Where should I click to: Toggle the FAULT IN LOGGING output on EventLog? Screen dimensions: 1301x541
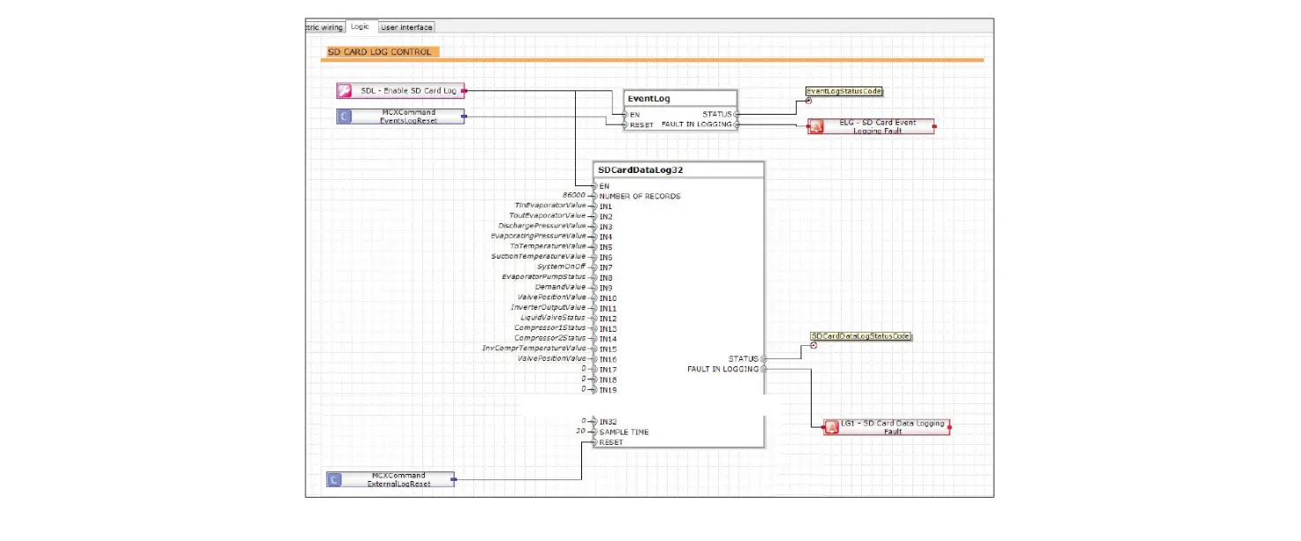click(x=735, y=125)
